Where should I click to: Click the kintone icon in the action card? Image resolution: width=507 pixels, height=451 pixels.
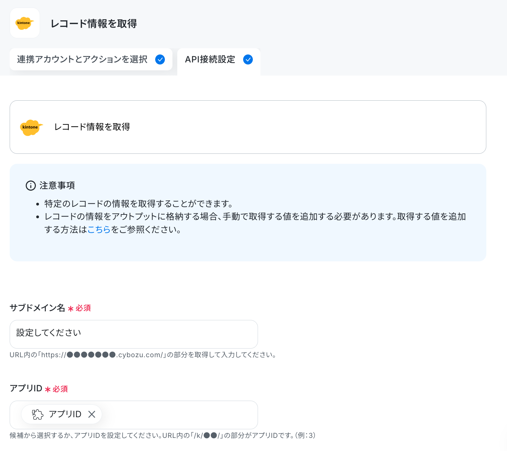click(31, 127)
